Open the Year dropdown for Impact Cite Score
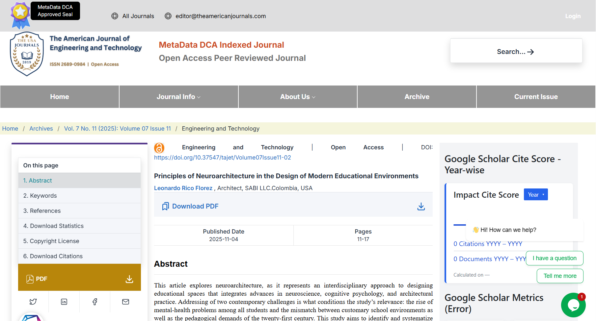 (x=535, y=195)
